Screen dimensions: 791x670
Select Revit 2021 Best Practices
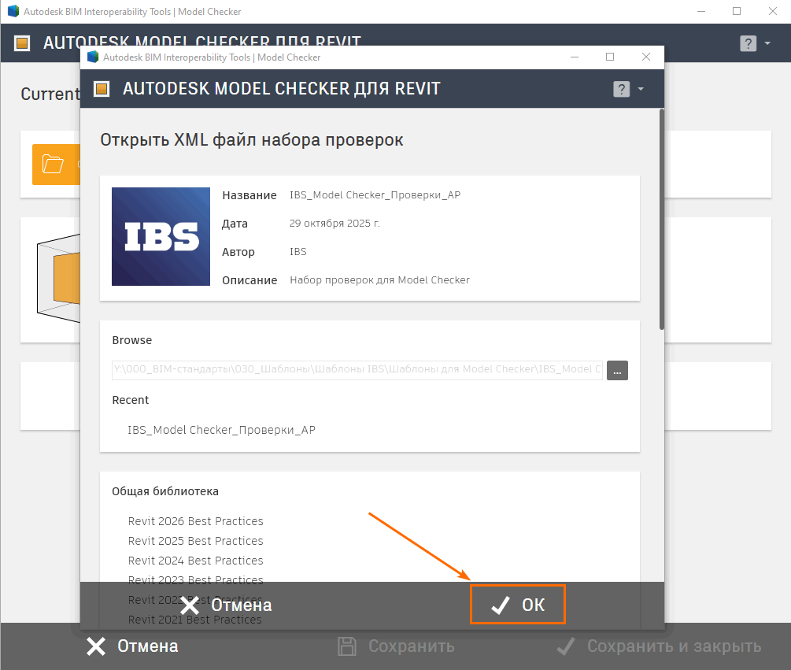click(x=194, y=620)
